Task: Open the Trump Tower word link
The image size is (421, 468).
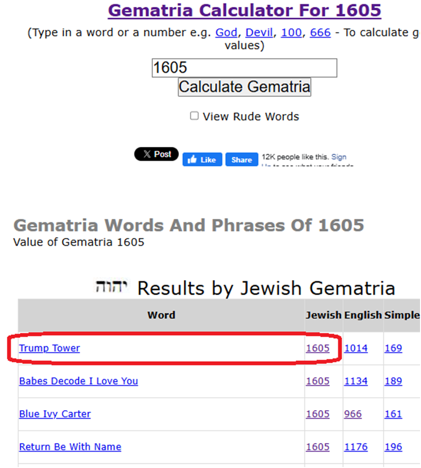Action: coord(50,348)
